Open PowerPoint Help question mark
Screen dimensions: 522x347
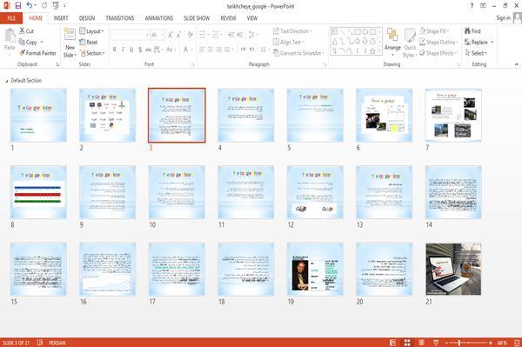[x=472, y=6]
